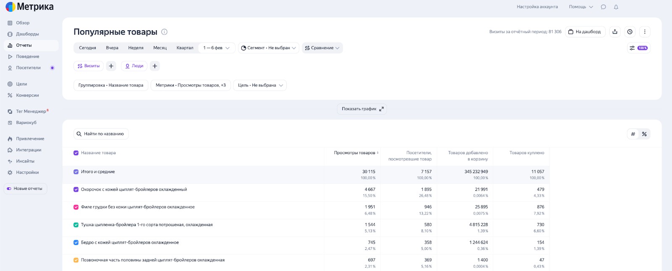
Task: Switch table to absolute numbers (#) icon
Action: click(x=633, y=134)
